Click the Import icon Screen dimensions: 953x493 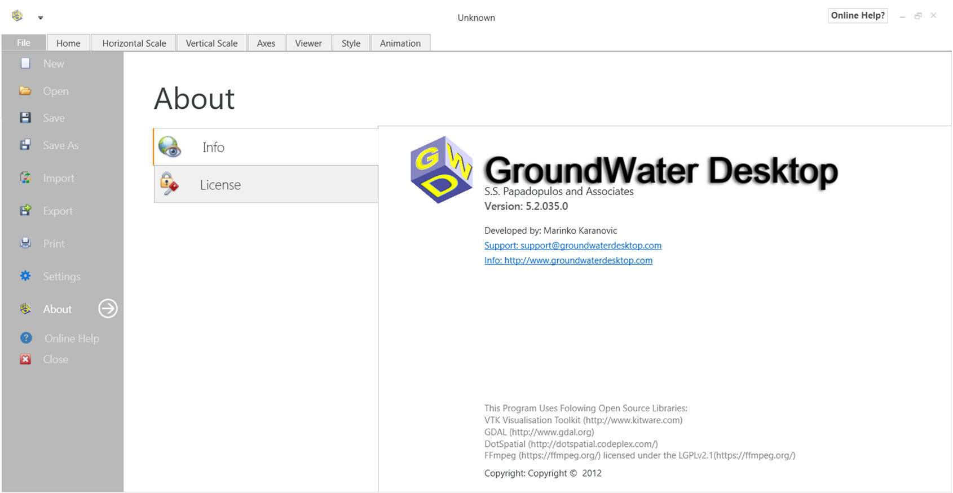coord(25,178)
